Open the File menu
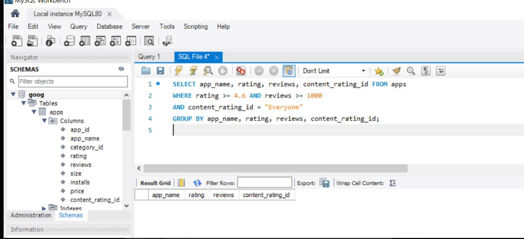This screenshot has width=524, height=239. pos(13,26)
